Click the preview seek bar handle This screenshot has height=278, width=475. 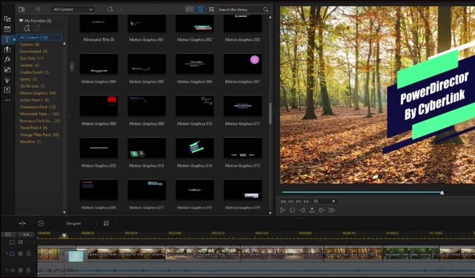click(442, 193)
